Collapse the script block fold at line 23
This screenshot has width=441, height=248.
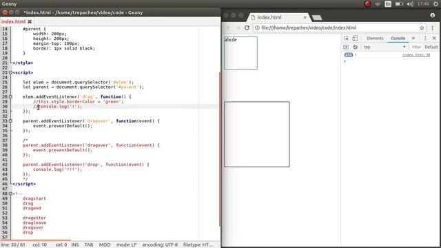click(x=10, y=72)
